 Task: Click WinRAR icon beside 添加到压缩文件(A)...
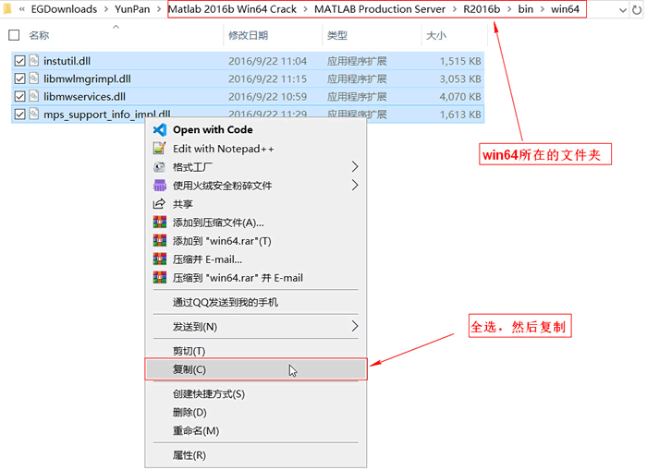pyautogui.click(x=160, y=223)
